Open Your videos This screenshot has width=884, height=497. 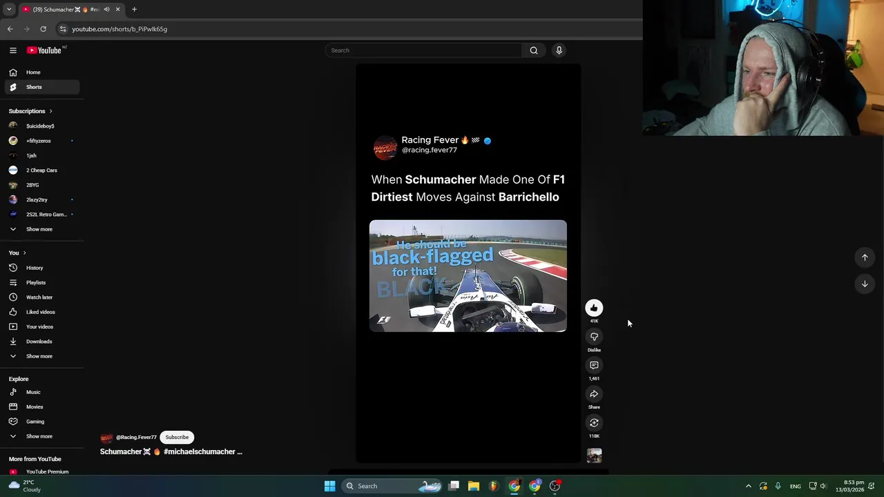tap(41, 327)
